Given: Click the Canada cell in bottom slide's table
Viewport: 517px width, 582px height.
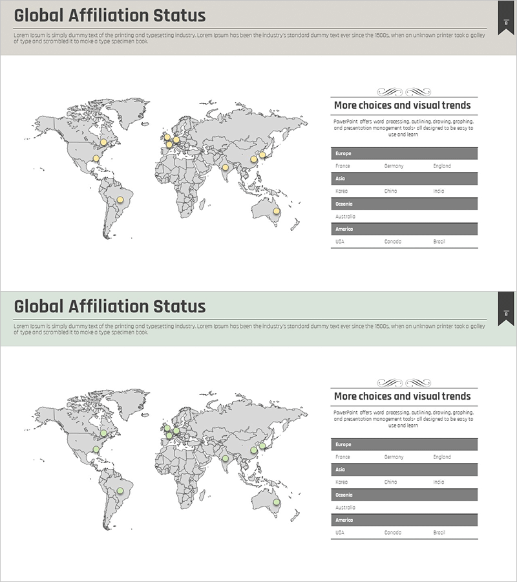Looking at the screenshot, I should click(393, 533).
